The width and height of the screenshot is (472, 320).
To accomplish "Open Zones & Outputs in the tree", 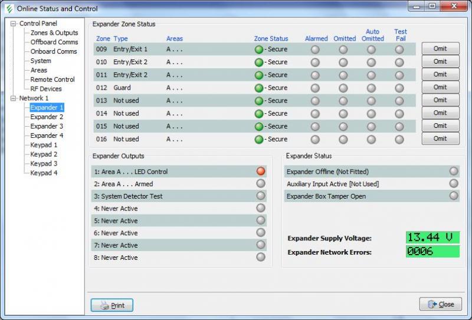I will click(54, 33).
